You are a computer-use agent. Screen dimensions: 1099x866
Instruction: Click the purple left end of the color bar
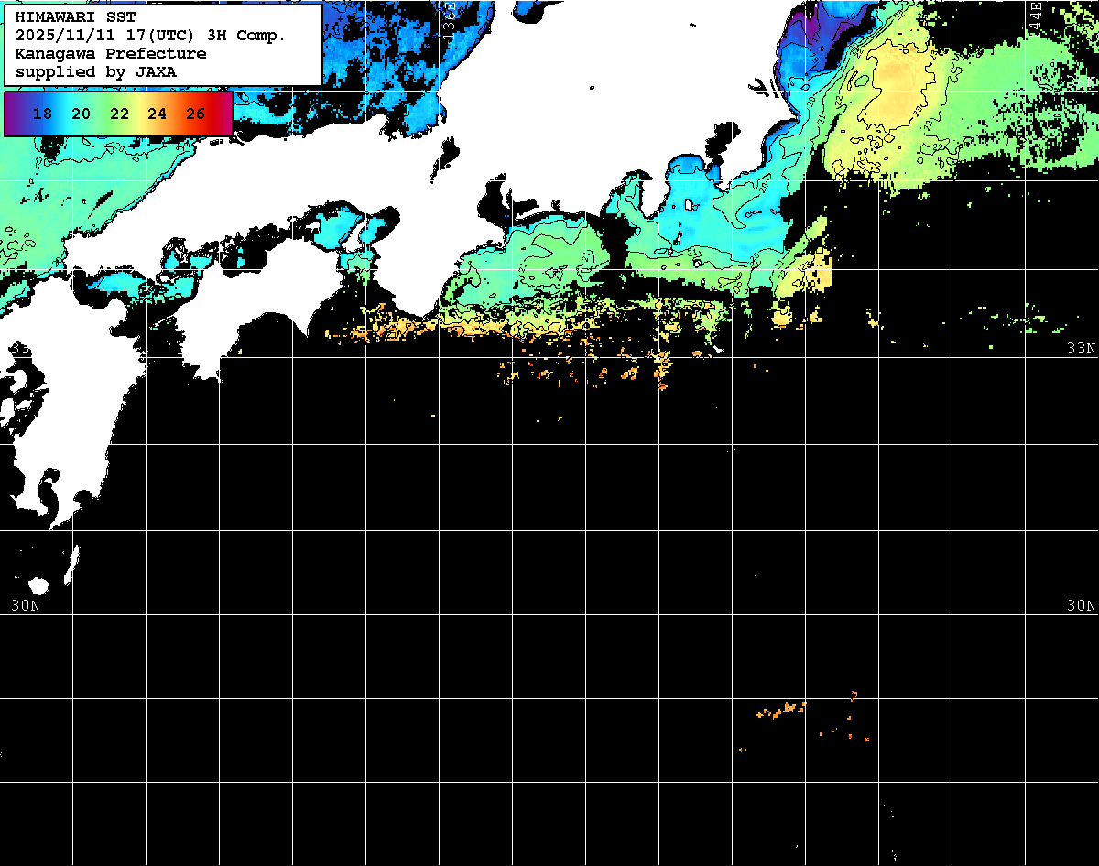[x=13, y=114]
